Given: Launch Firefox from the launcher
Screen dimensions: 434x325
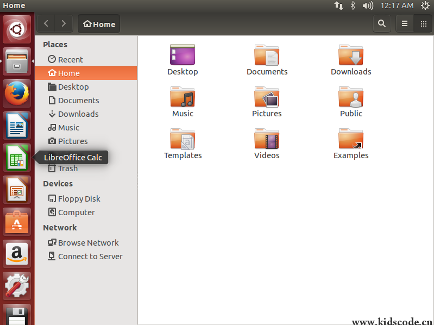Looking at the screenshot, I should point(17,93).
